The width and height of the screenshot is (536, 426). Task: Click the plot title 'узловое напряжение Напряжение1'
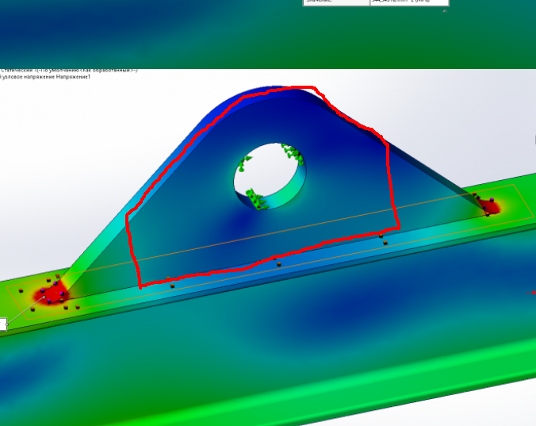[48, 77]
